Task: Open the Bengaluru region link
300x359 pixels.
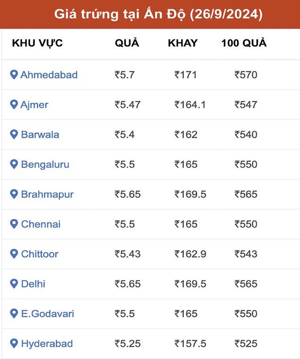Action: [x=45, y=164]
